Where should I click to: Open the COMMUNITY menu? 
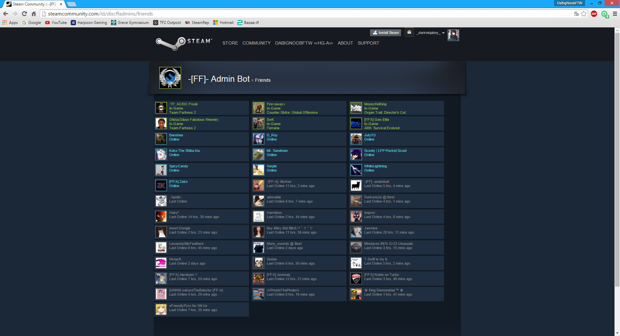click(x=256, y=43)
